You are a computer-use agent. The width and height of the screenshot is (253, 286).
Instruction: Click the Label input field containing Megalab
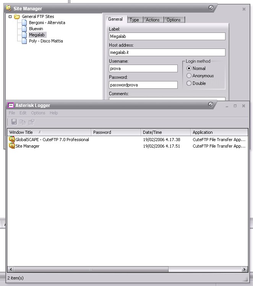coord(167,36)
